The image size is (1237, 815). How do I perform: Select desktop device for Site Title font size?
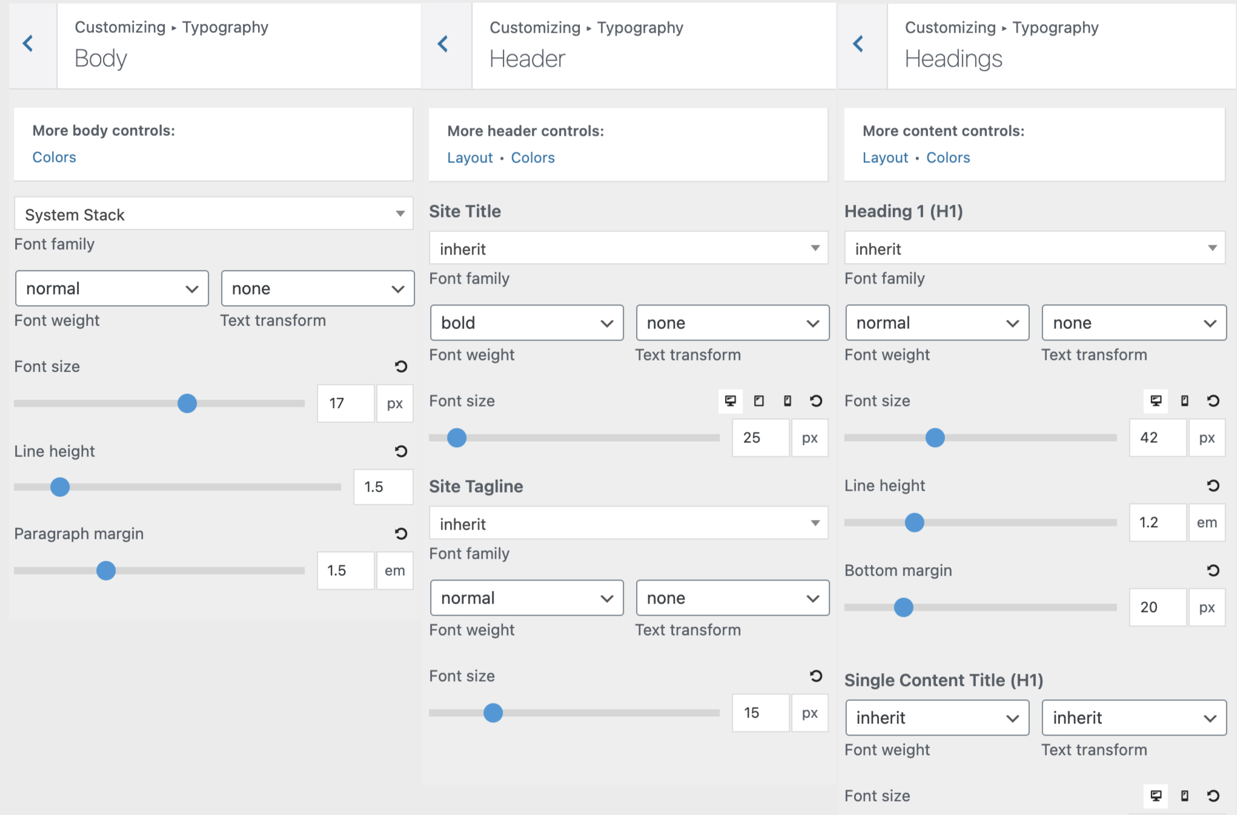pyautogui.click(x=731, y=401)
